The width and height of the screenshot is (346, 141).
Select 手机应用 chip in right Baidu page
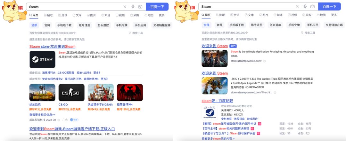pyautogui.click(x=313, y=25)
